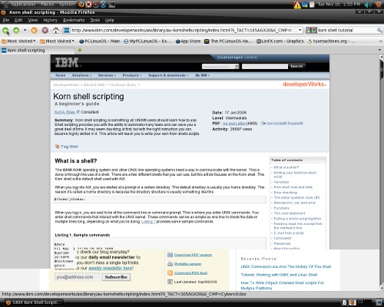This screenshot has height=307, width=384.
Task: Open the Edit menu
Action: (18, 20)
